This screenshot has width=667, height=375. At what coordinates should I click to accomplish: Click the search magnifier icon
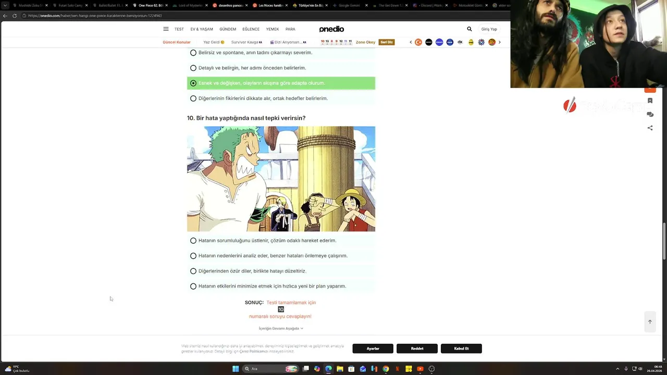tap(470, 29)
